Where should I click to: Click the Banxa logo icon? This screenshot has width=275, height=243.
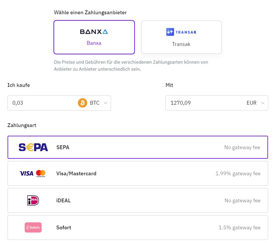(94, 32)
